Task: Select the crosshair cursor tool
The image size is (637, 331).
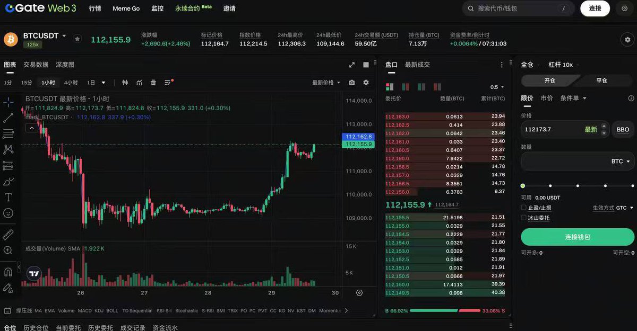Action: click(x=8, y=102)
